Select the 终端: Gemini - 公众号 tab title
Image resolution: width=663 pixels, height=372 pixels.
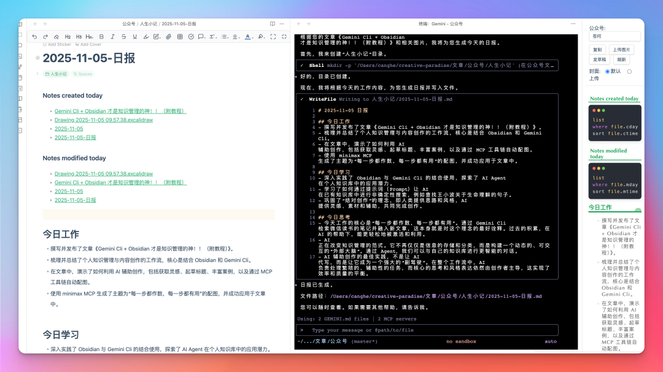[440, 24]
